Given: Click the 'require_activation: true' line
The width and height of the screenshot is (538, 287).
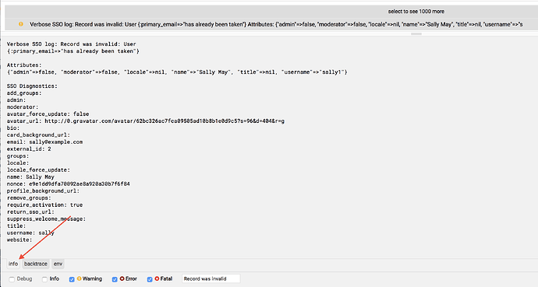Looking at the screenshot, I should tap(44, 205).
